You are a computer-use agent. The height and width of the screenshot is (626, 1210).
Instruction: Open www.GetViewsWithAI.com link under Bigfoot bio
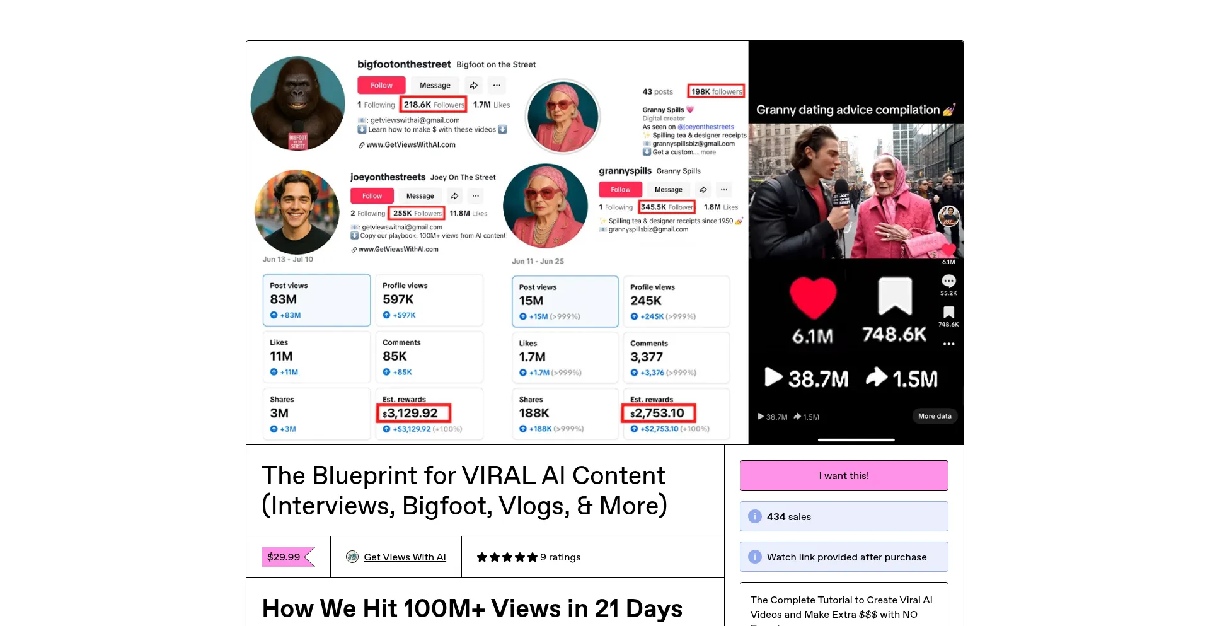[411, 145]
